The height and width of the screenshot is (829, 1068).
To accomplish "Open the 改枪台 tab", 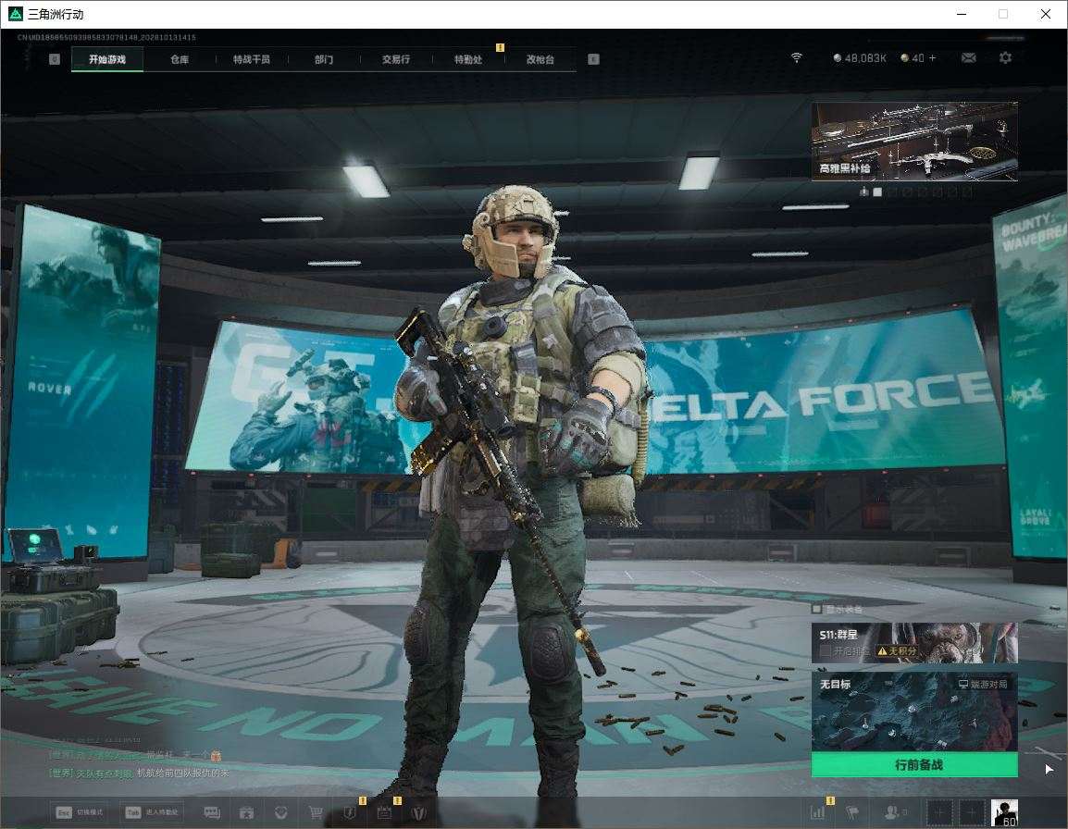I will pyautogui.click(x=540, y=59).
